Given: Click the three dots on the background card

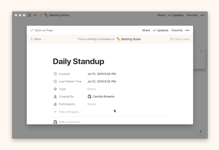Looking at the screenshot, I should point(201,51).
